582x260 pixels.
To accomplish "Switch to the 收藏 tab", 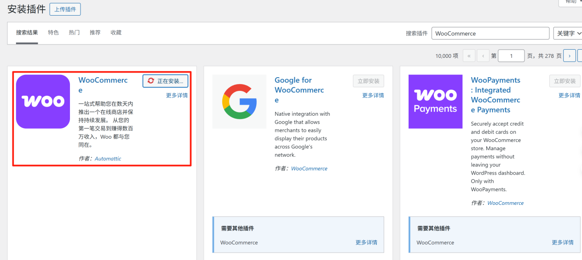I will click(x=116, y=33).
